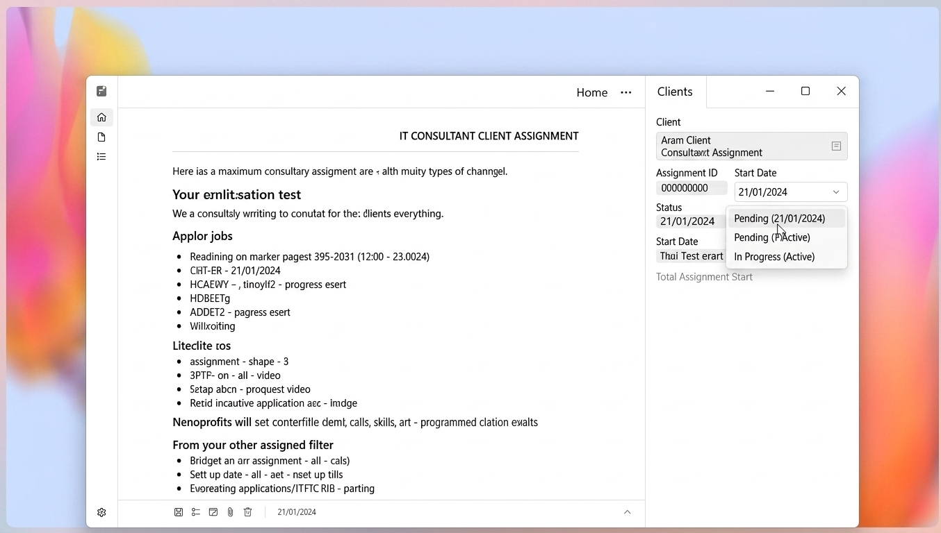This screenshot has height=533, width=941.
Task: Click the Assignment ID input field
Action: coord(692,188)
